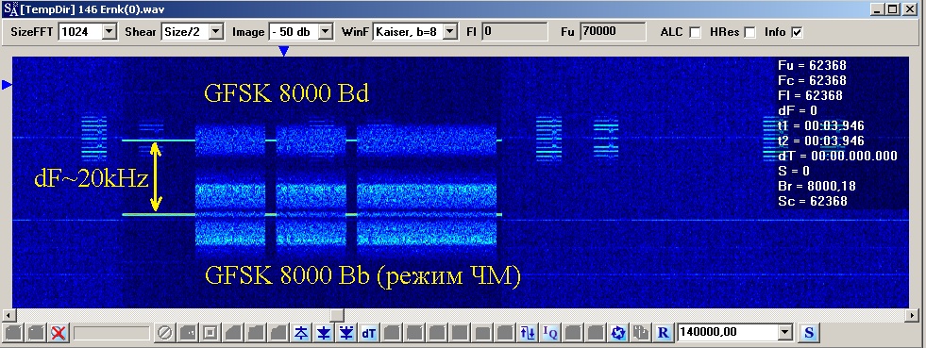Click the blue S button at toolbar end
926x348 pixels.
[x=808, y=333]
